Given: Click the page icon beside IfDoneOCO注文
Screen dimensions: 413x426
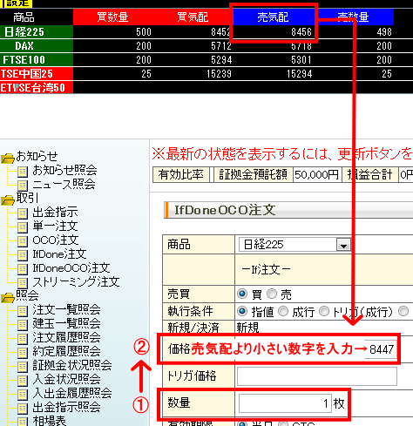Looking at the screenshot, I should 23,269.
